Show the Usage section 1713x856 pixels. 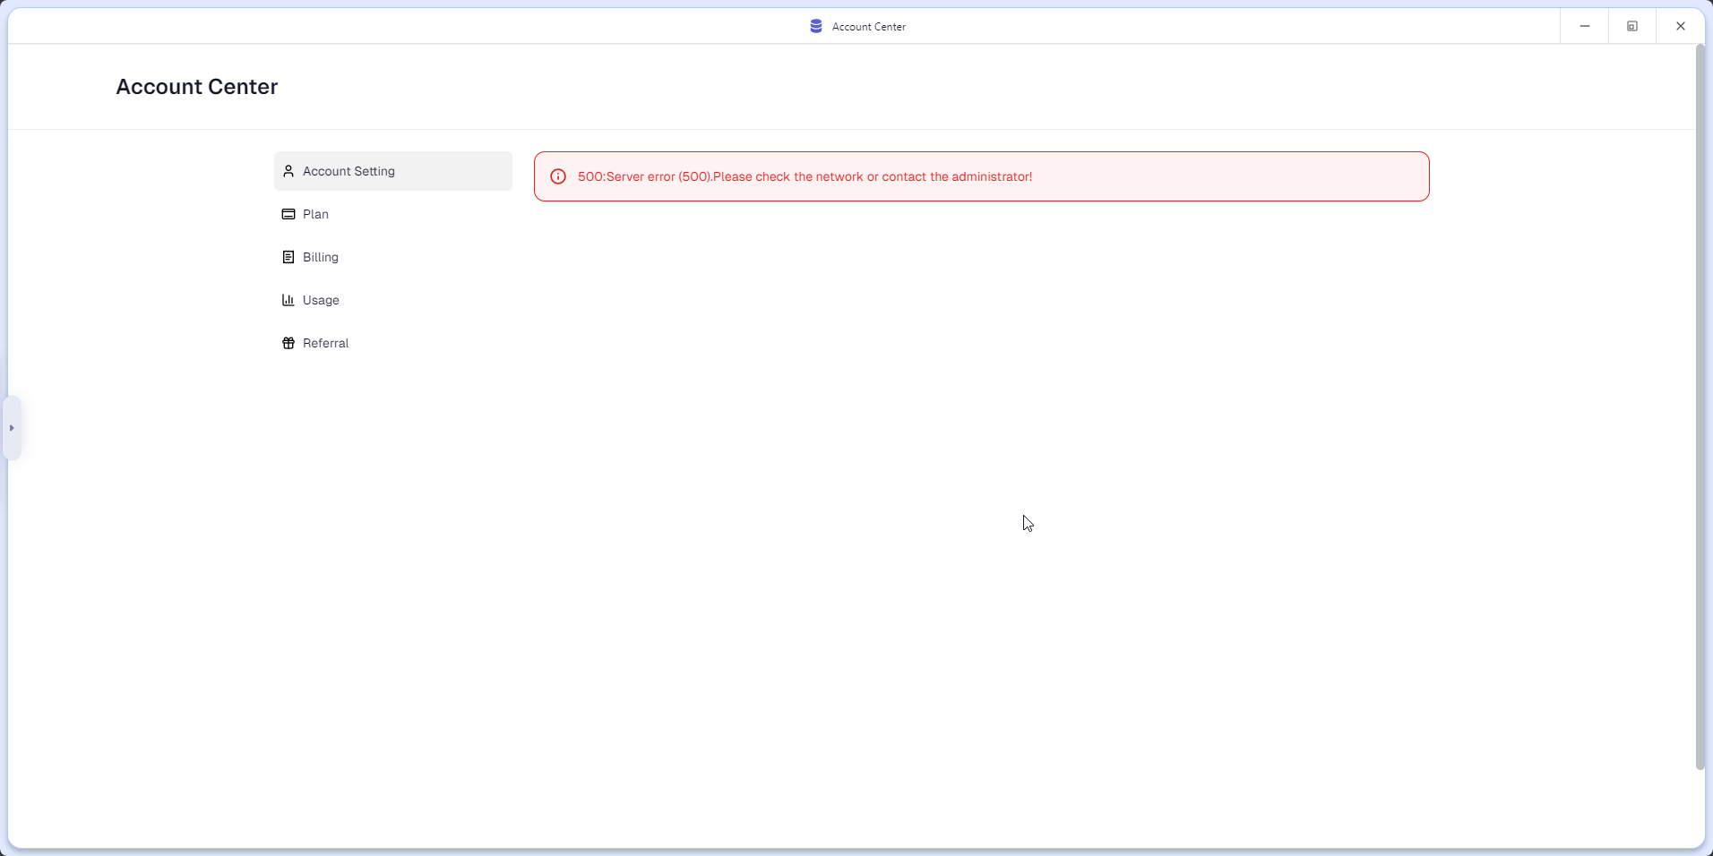click(x=321, y=300)
